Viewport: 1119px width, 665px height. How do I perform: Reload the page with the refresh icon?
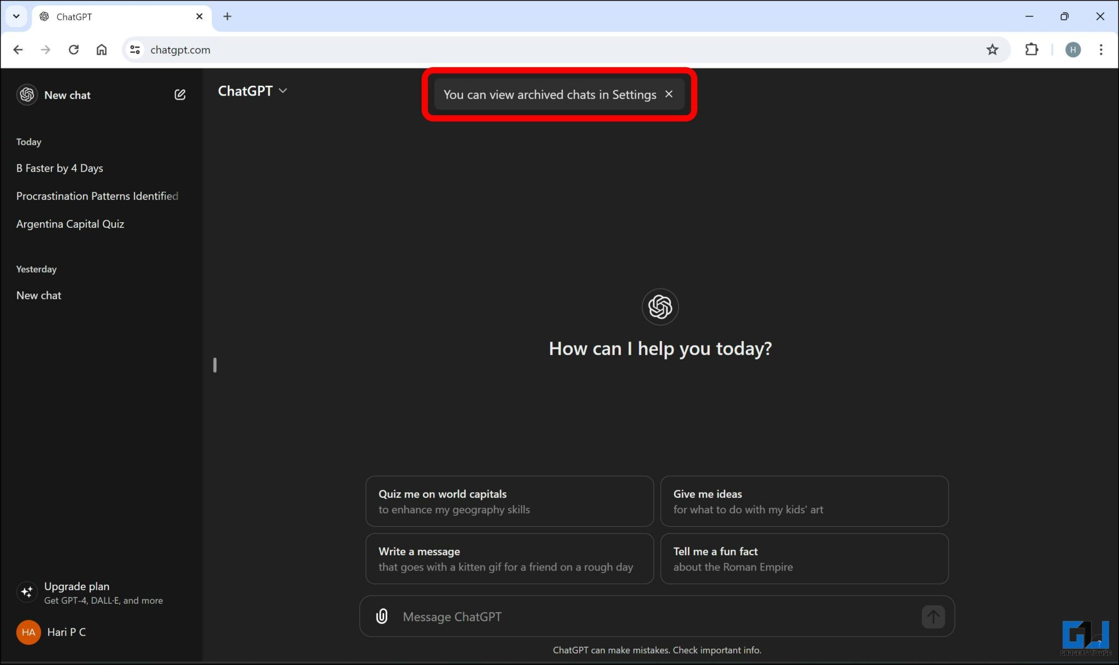[74, 50]
